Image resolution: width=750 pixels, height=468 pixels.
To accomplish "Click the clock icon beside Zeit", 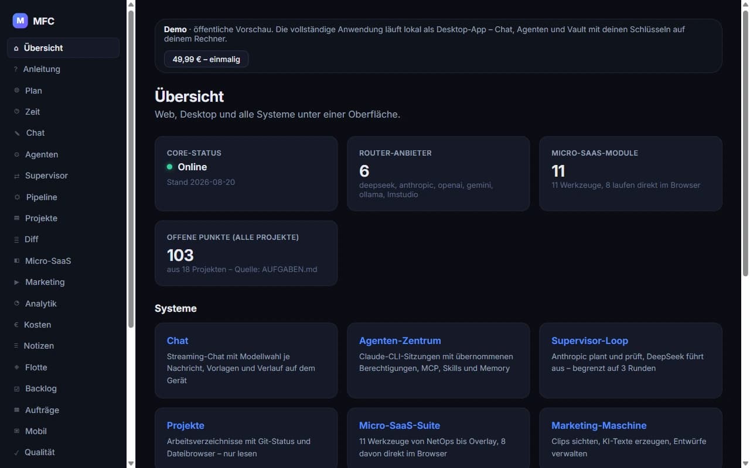I will click(16, 112).
